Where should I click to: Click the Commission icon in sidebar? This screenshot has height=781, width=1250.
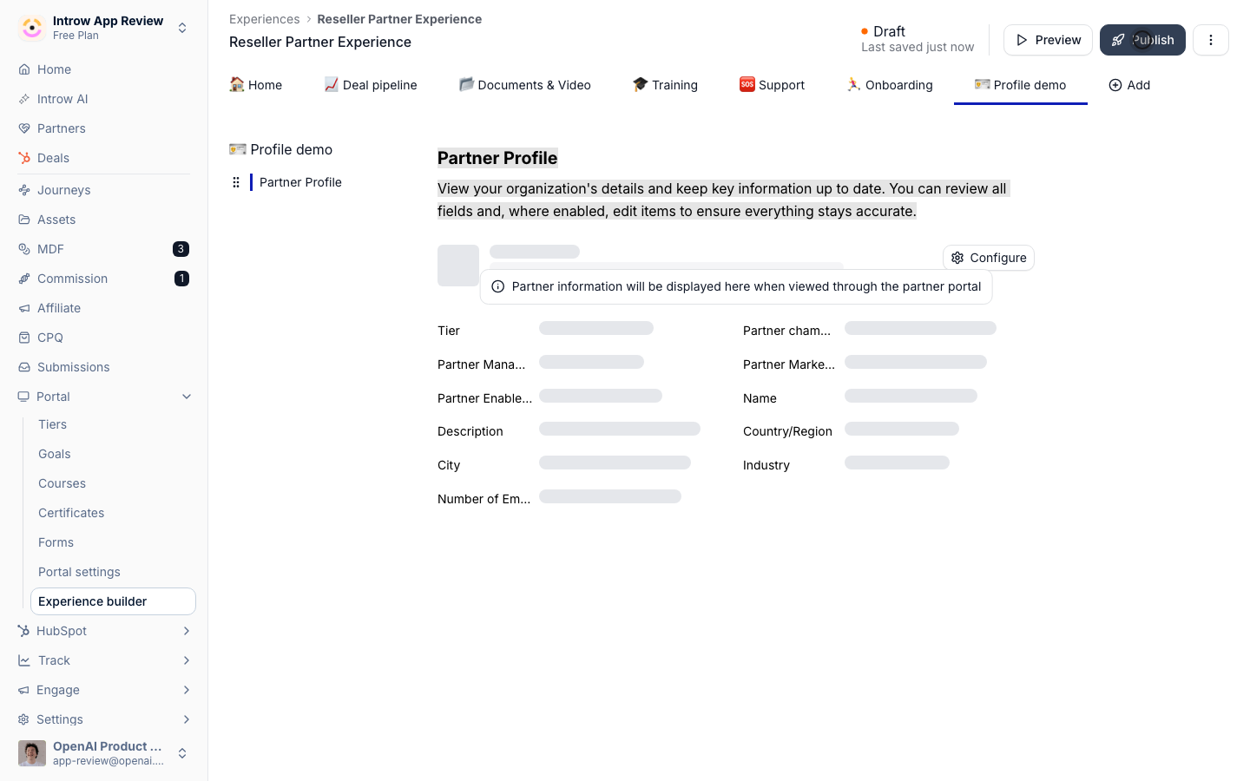point(24,279)
